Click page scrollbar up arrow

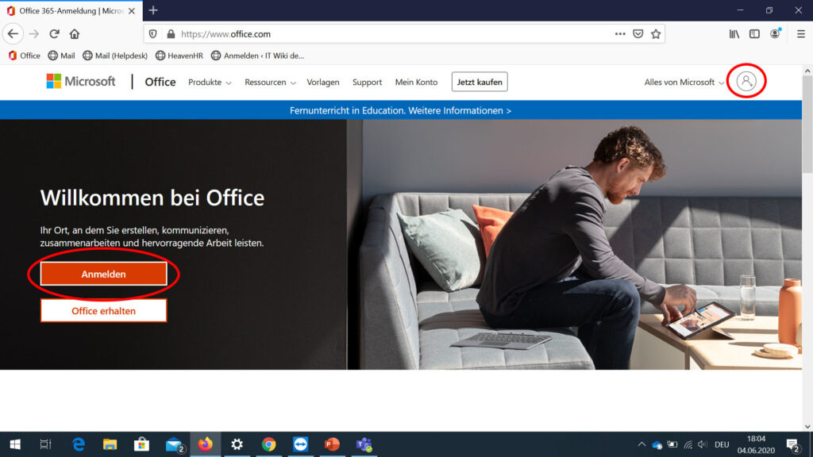click(807, 71)
